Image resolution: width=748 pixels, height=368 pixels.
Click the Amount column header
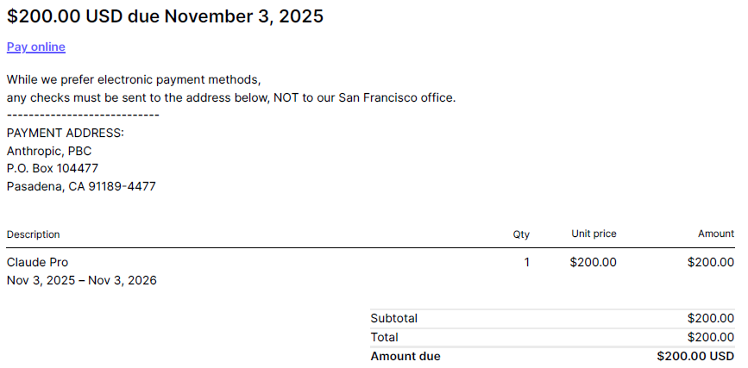click(x=716, y=234)
